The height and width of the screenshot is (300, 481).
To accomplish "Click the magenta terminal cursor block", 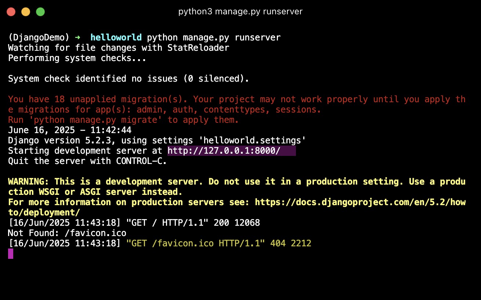I will point(11,254).
